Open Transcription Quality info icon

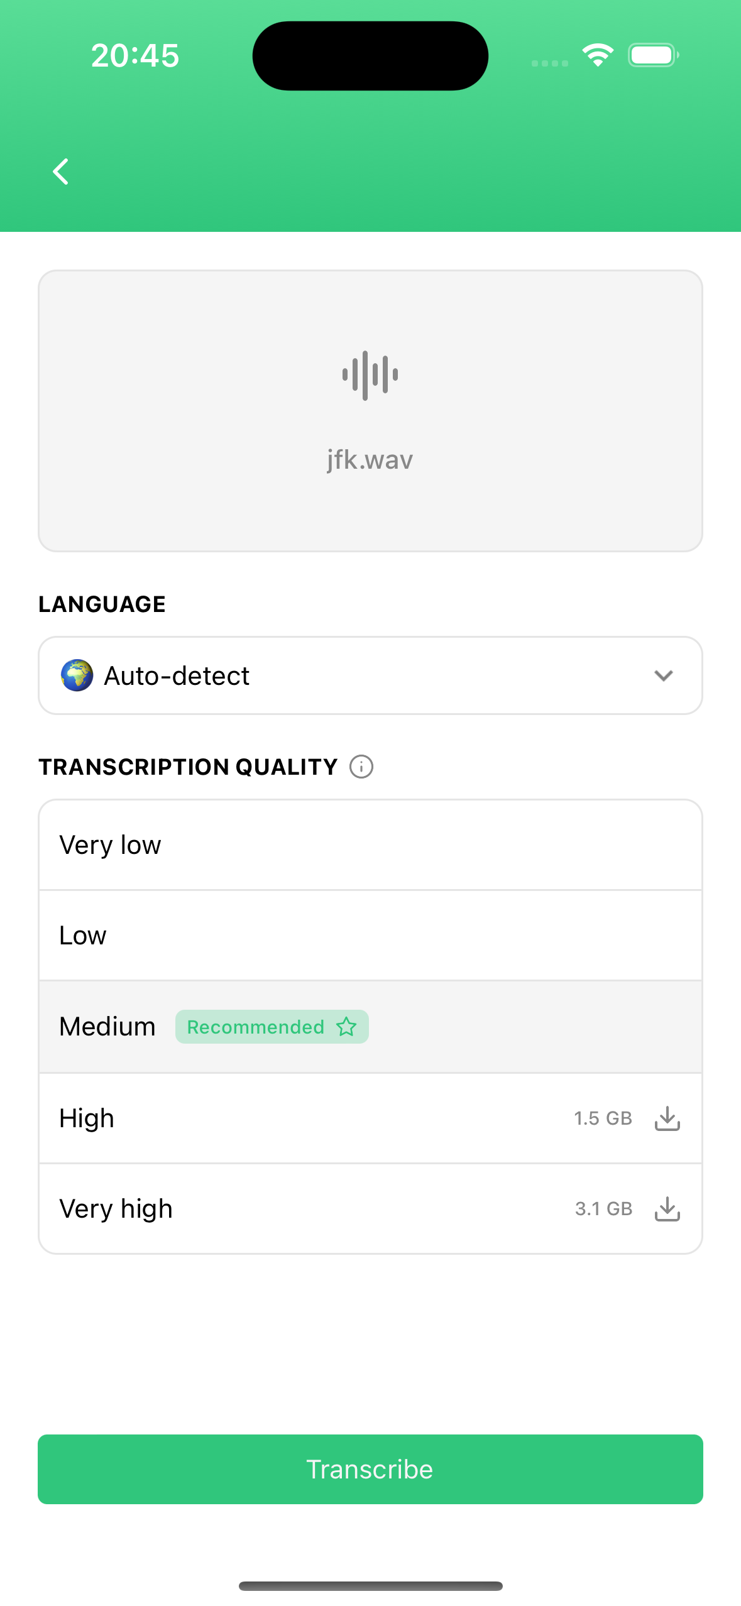[361, 767]
